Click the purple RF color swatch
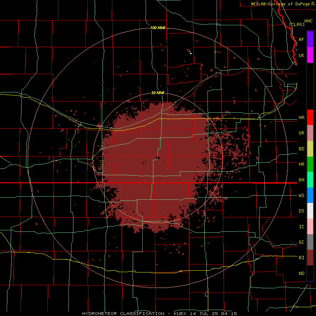 click(310, 39)
